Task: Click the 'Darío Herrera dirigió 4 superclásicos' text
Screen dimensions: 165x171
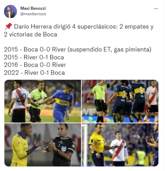Action: click(x=66, y=27)
